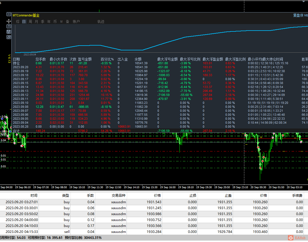308x242 pixels.
Task: Select the 综 summary tab
Action: point(18,22)
